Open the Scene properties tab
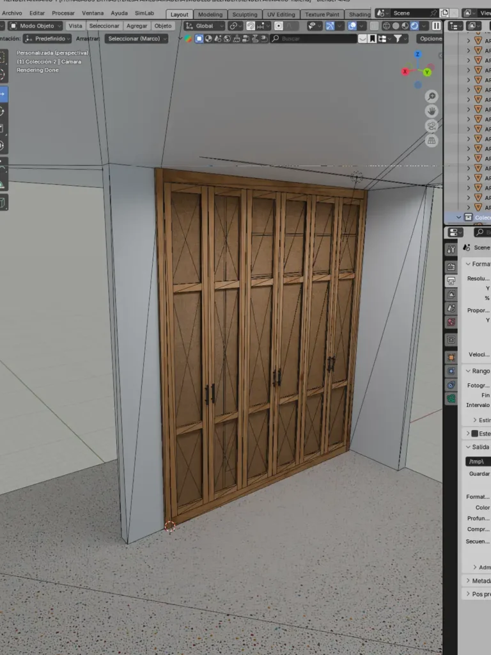Viewport: 491px width, 655px height. click(451, 308)
